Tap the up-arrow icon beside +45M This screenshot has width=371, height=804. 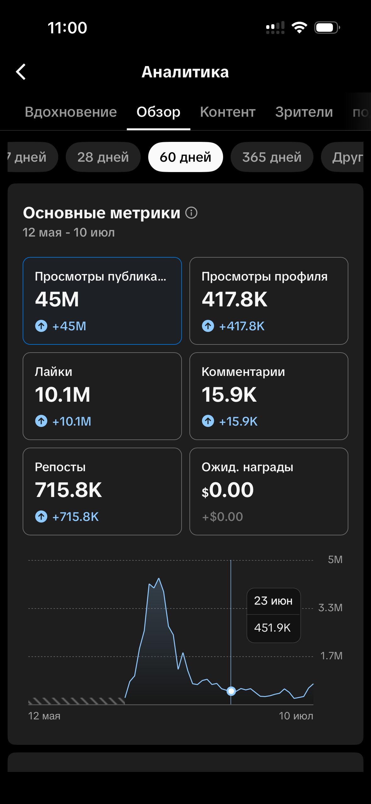[41, 326]
